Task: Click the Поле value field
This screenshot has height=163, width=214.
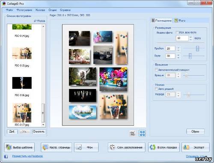Action: tap(170, 56)
